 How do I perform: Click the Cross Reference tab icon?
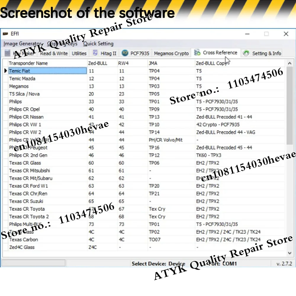tap(197, 52)
